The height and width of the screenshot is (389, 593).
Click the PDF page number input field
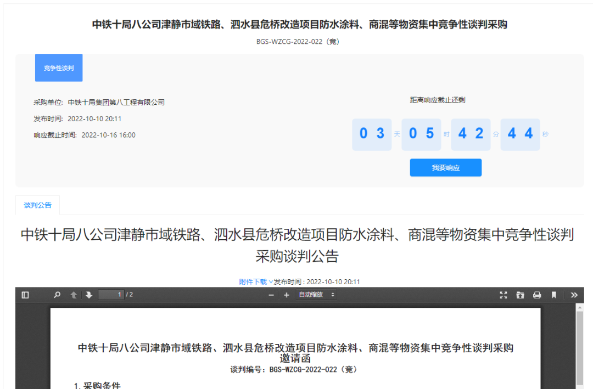[x=111, y=295]
